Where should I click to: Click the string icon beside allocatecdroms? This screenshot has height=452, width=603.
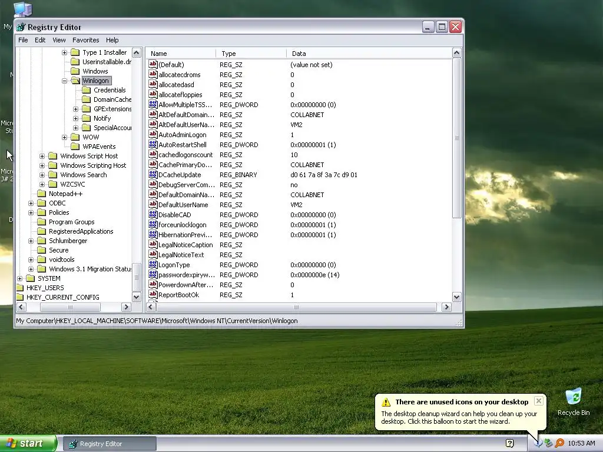point(153,74)
